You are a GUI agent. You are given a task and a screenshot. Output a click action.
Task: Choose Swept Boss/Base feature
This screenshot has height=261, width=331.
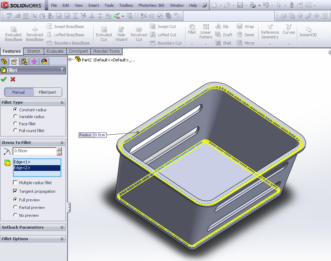(65, 27)
